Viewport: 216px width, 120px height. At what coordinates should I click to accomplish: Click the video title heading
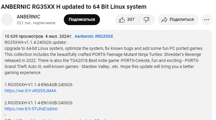(x=74, y=7)
